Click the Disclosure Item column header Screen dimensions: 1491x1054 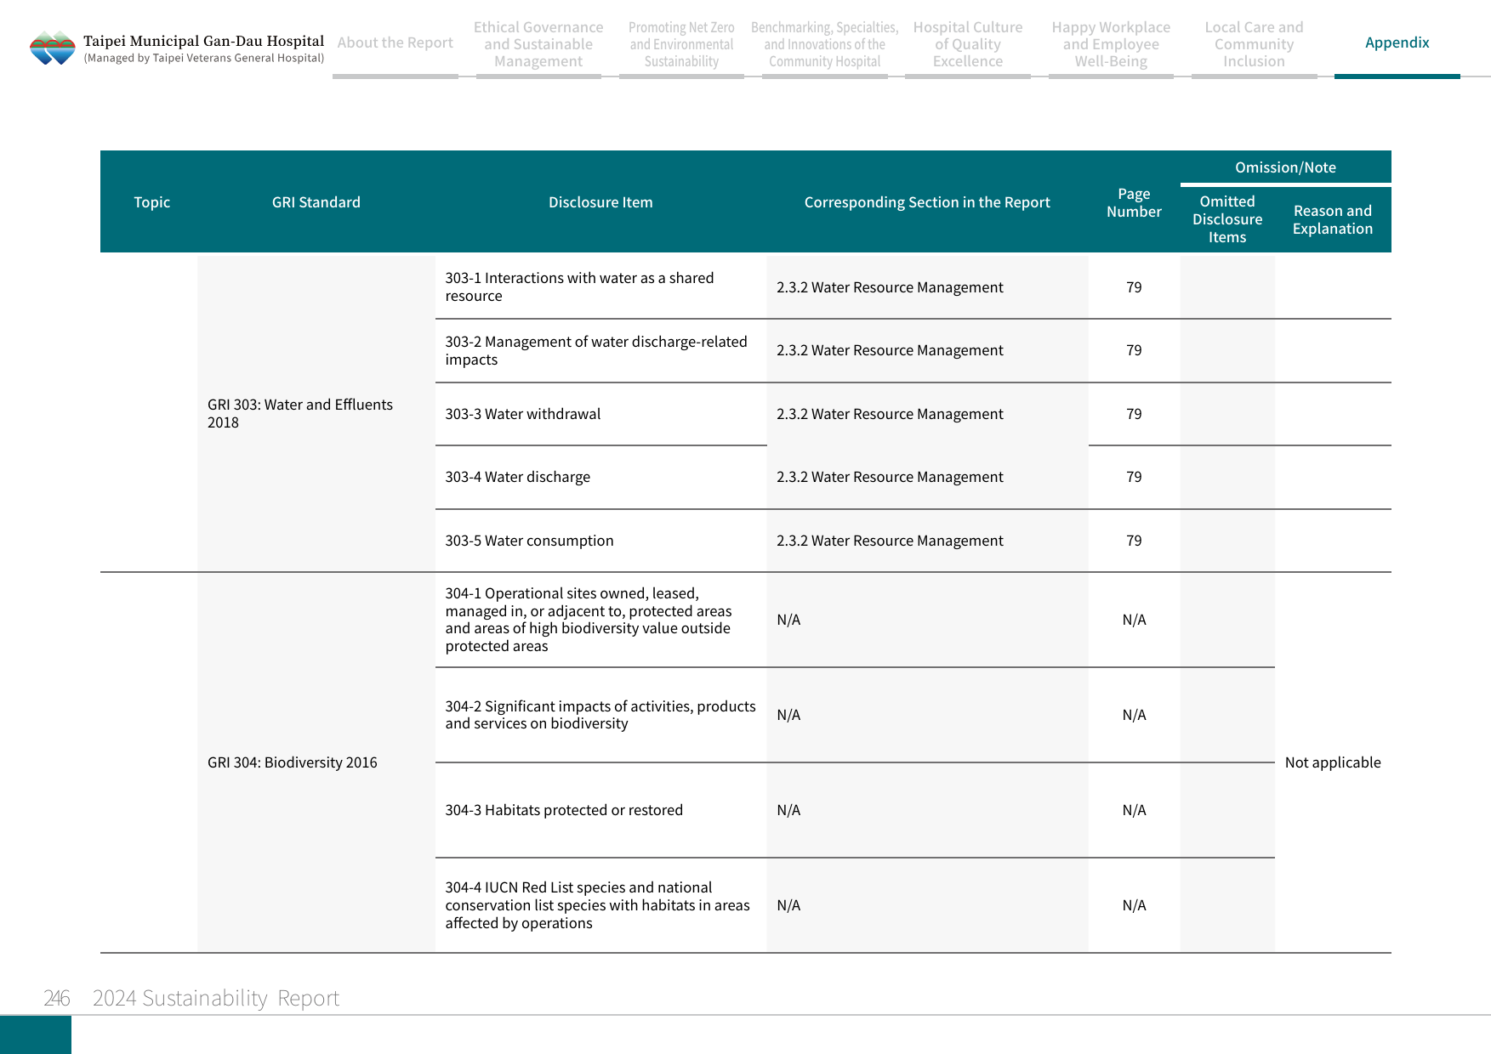click(600, 202)
